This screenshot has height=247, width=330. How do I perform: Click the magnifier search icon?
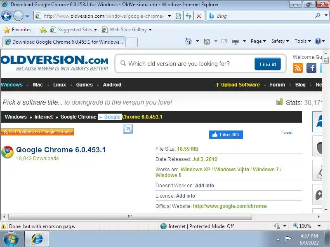coord(318,16)
